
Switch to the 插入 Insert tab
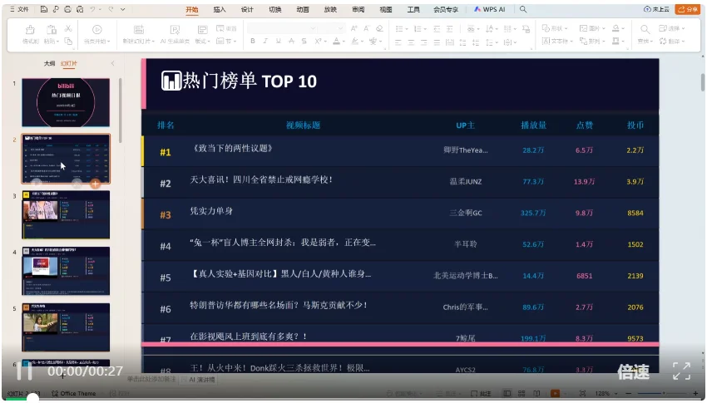pos(220,9)
